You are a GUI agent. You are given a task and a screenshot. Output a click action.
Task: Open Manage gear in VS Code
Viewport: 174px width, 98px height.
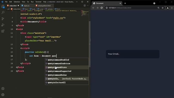(3, 95)
